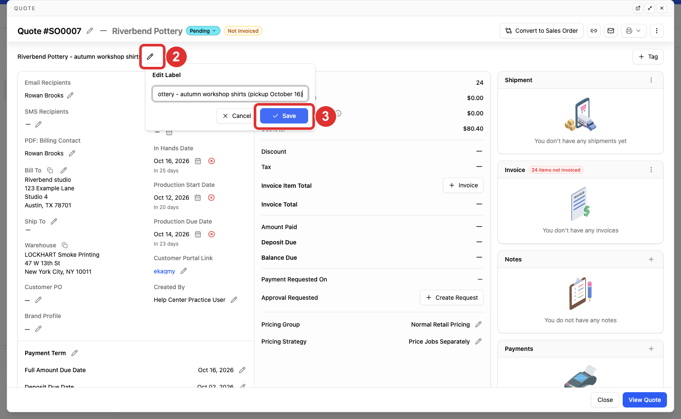681x419 pixels.
Task: Open calendar for Production Due Date
Action: click(x=198, y=234)
